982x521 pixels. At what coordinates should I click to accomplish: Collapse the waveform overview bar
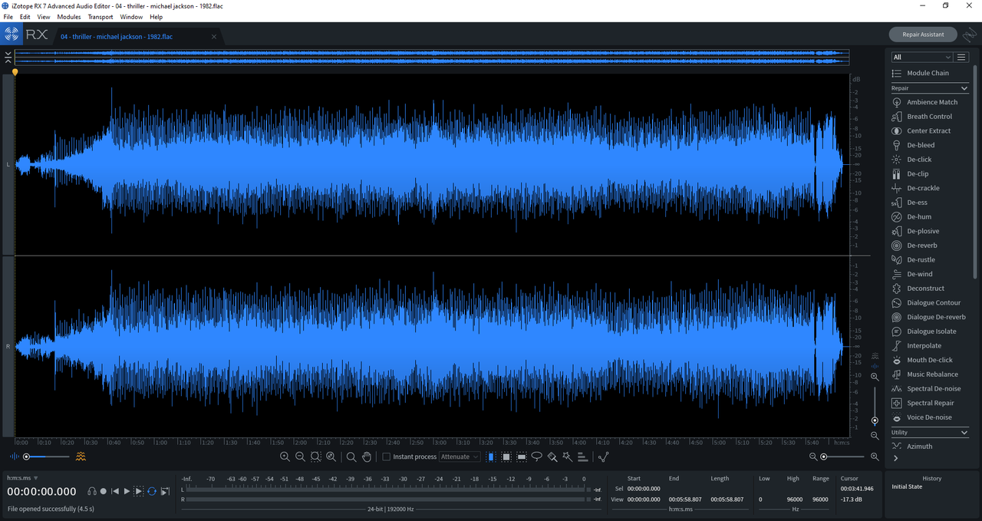pyautogui.click(x=8, y=58)
